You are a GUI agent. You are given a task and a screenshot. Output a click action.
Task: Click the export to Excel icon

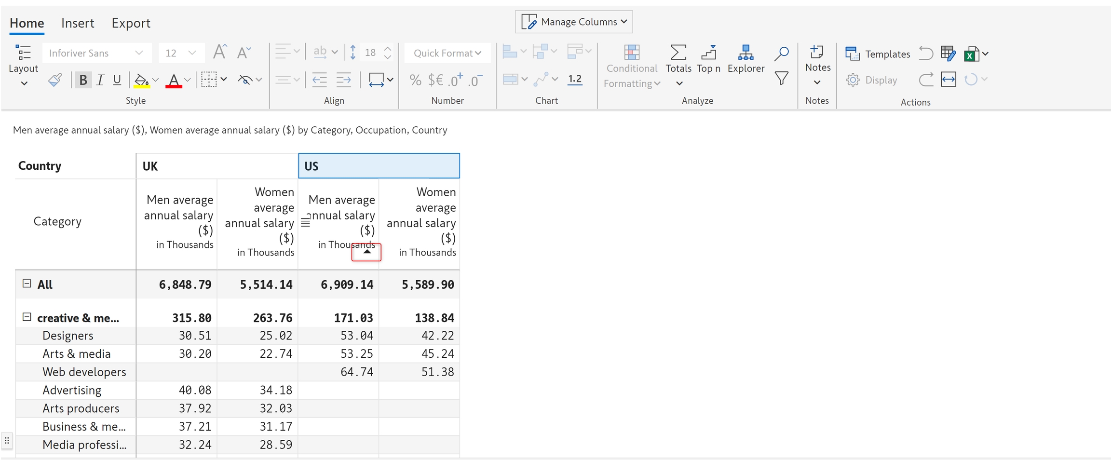pyautogui.click(x=971, y=54)
